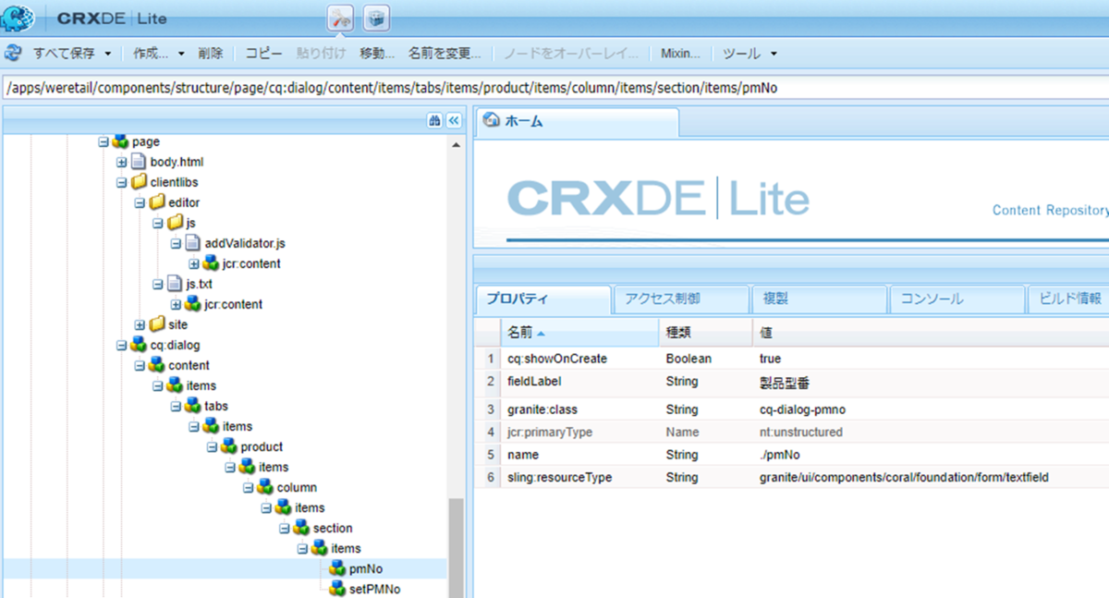Click the js folder icon
This screenshot has height=598, width=1109.
pyautogui.click(x=175, y=223)
